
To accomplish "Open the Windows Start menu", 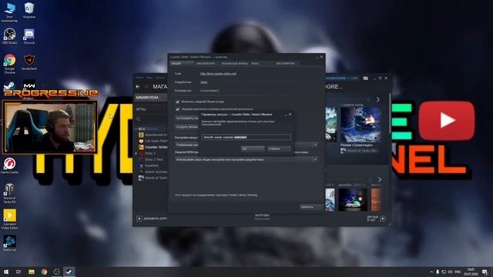I will (5, 272).
